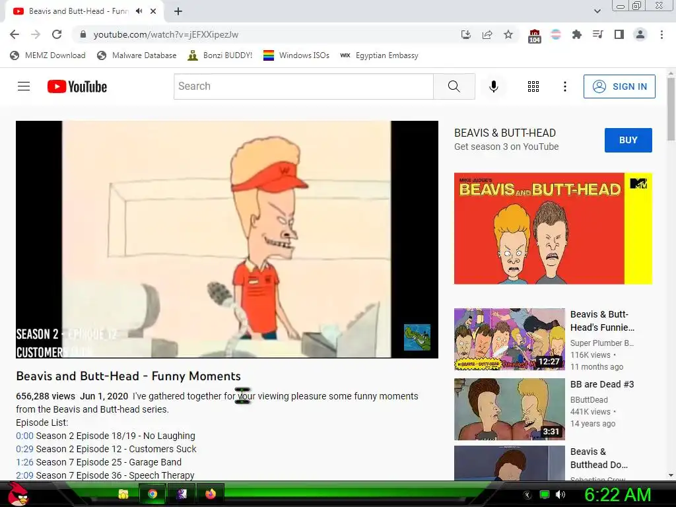Jump to timestamp 0:29 Customers Suck

tap(24, 449)
